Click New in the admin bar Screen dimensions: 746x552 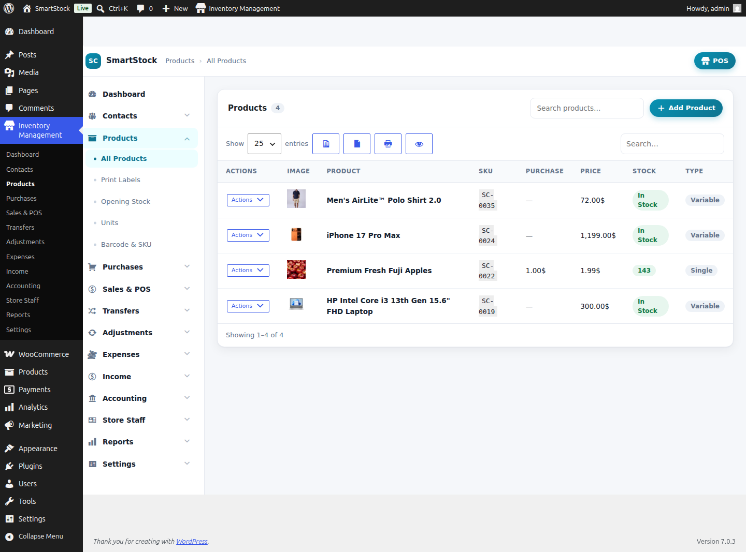coord(175,8)
